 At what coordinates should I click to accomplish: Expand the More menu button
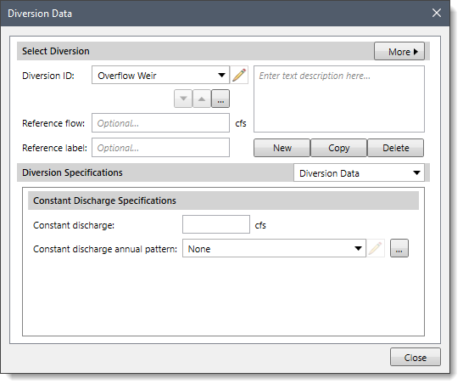[x=399, y=52]
